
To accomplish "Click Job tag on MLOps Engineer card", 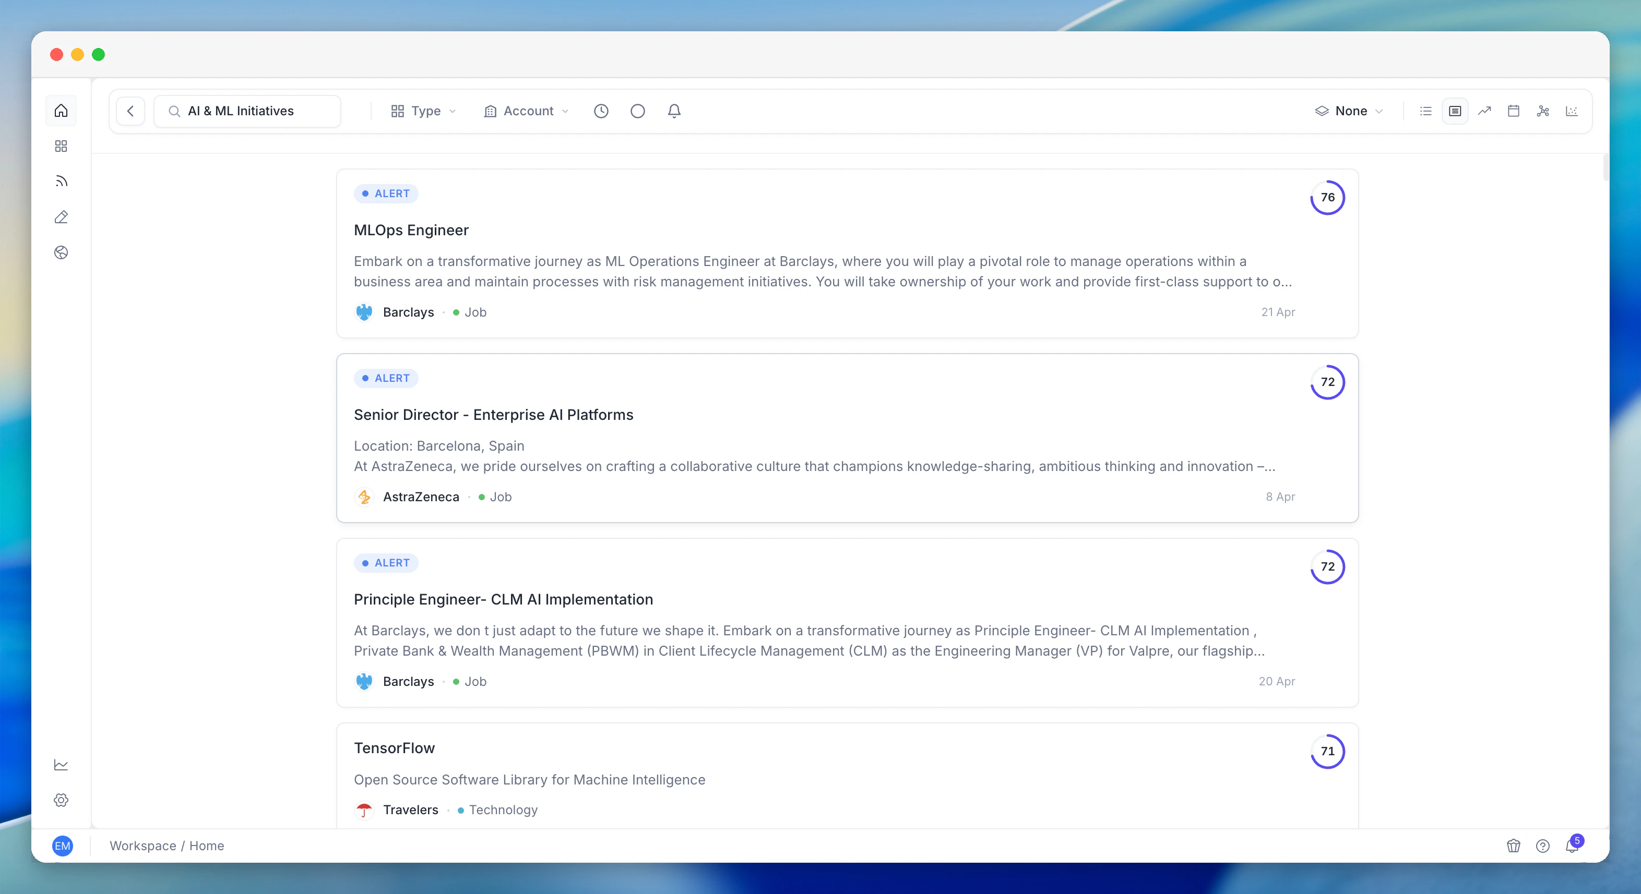I will tap(470, 312).
